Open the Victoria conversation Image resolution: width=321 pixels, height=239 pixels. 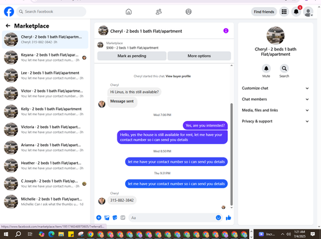point(45,129)
